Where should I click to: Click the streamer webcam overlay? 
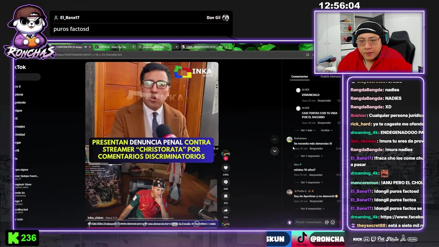pos(369,42)
